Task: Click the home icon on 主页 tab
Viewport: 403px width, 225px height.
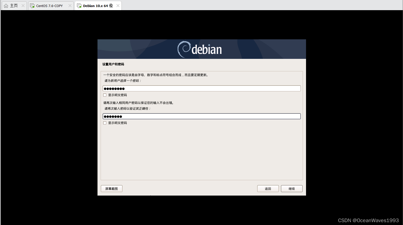Action: (6, 6)
